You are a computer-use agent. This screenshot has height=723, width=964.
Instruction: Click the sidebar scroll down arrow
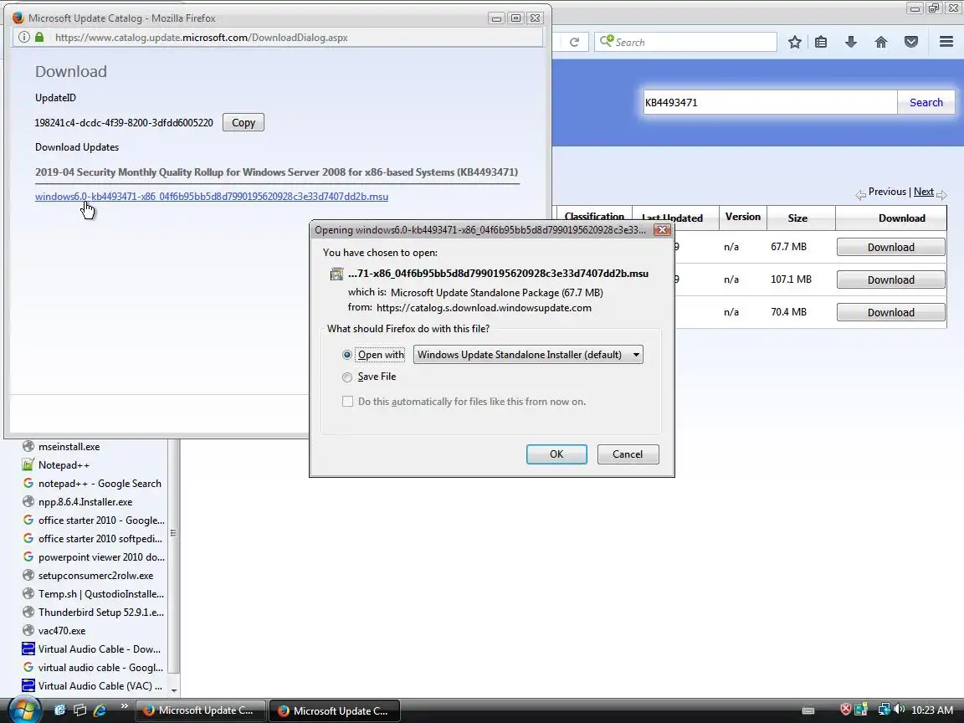[173, 691]
